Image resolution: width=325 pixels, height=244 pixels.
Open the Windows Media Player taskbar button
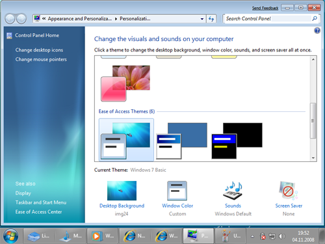click(x=103, y=236)
